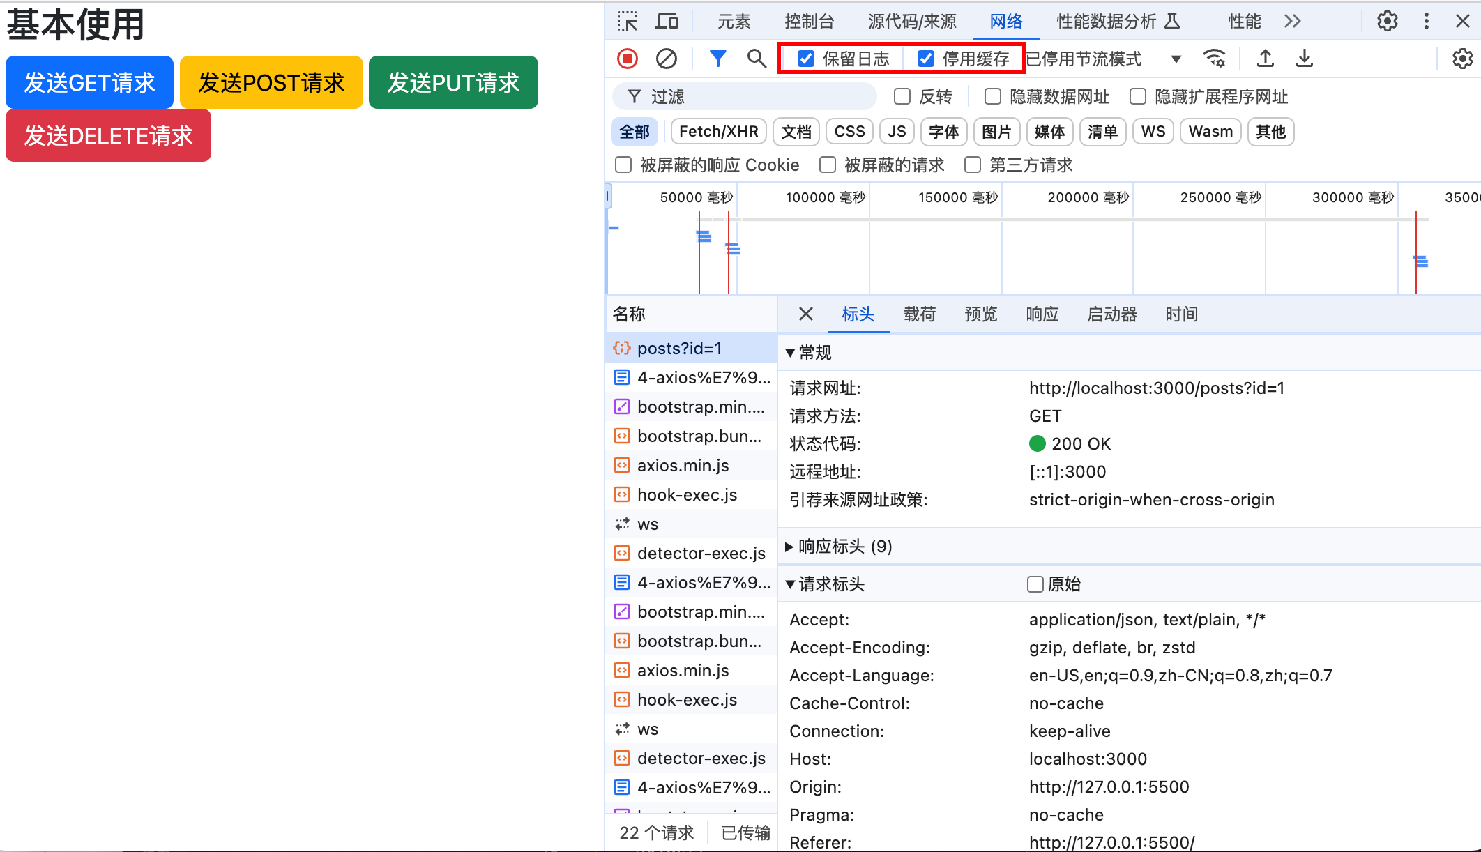Click the script icon of the first detector-exec.js
Image resolution: width=1481 pixels, height=852 pixels.
(x=621, y=553)
